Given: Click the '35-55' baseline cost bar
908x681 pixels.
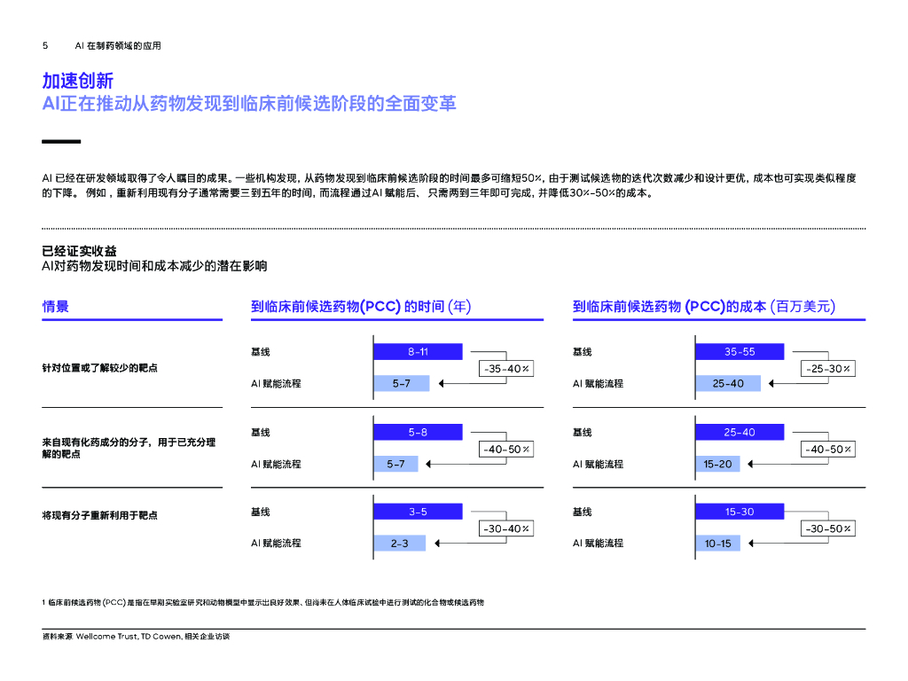Looking at the screenshot, I should pos(740,351).
